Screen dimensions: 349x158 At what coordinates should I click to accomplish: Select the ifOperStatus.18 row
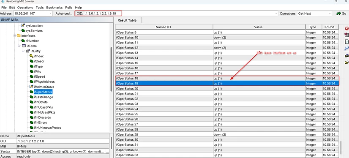227,78
